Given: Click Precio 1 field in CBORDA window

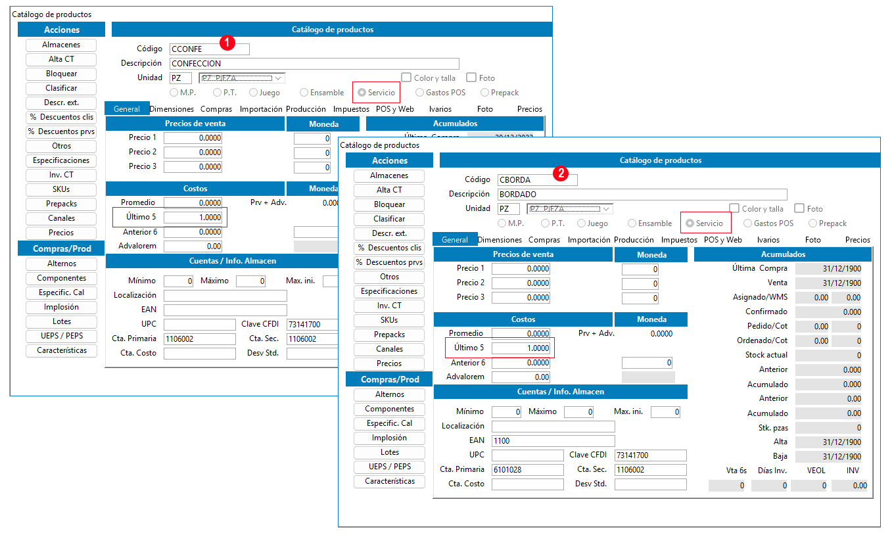Looking at the screenshot, I should pos(521,269).
